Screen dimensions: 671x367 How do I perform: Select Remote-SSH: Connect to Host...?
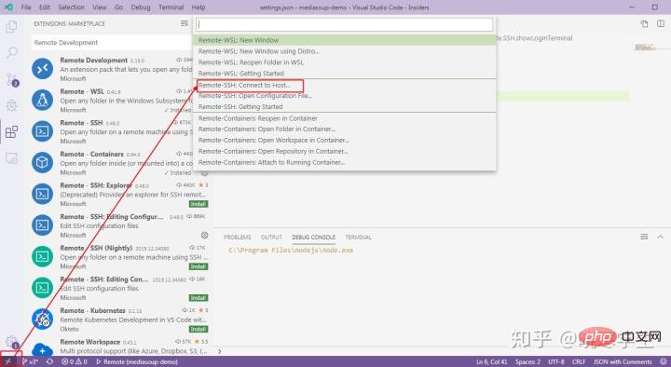point(345,85)
